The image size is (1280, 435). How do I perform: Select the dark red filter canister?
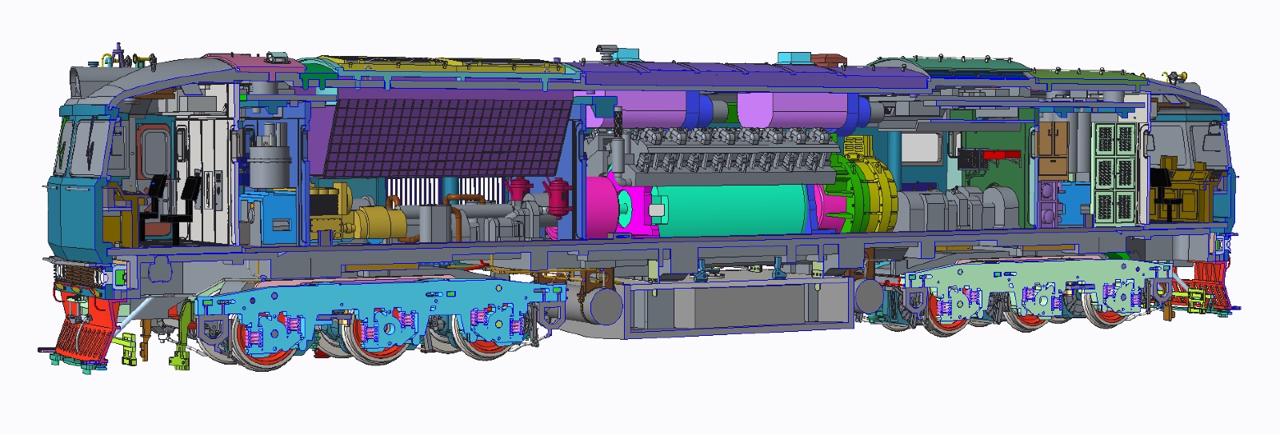(555, 196)
